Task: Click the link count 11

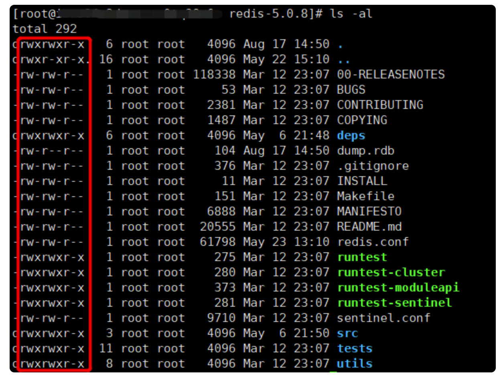Action: point(106,348)
